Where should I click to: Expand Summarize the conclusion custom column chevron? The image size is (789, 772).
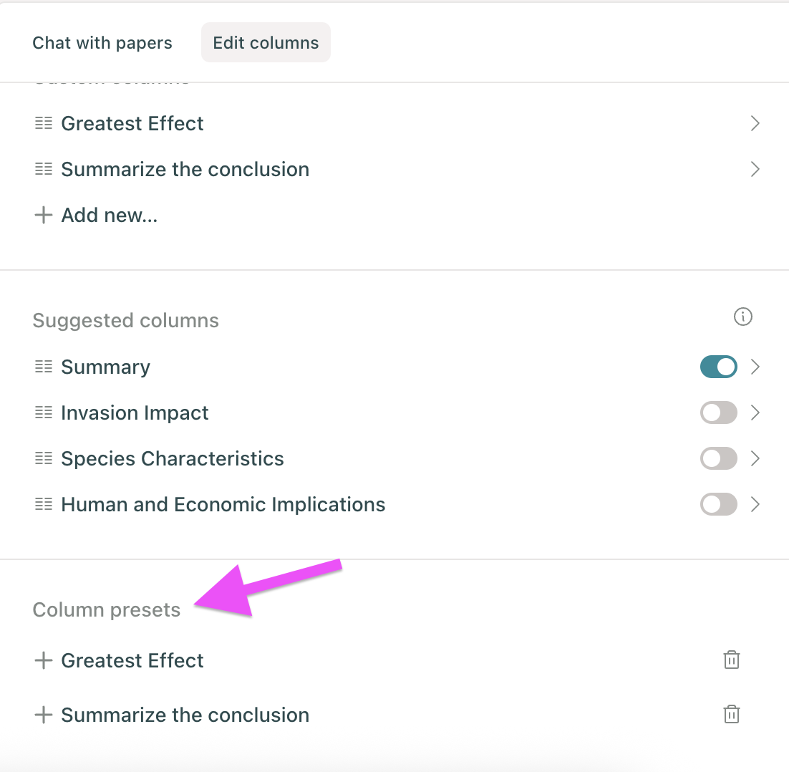click(755, 169)
